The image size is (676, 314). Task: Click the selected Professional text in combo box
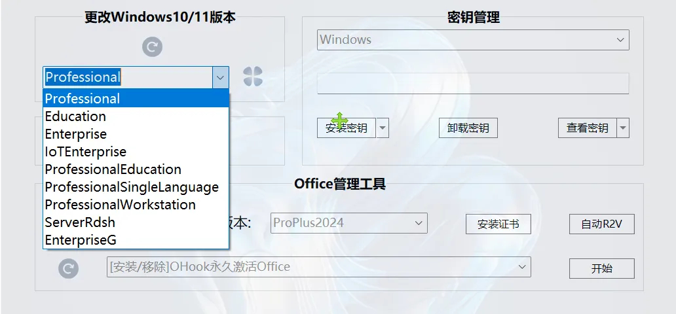(83, 77)
